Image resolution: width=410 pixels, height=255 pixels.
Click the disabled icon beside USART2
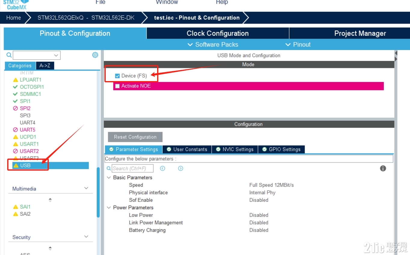[x=16, y=151]
